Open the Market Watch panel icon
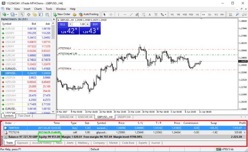The image size is (248, 152). pyautogui.click(x=22, y=14)
